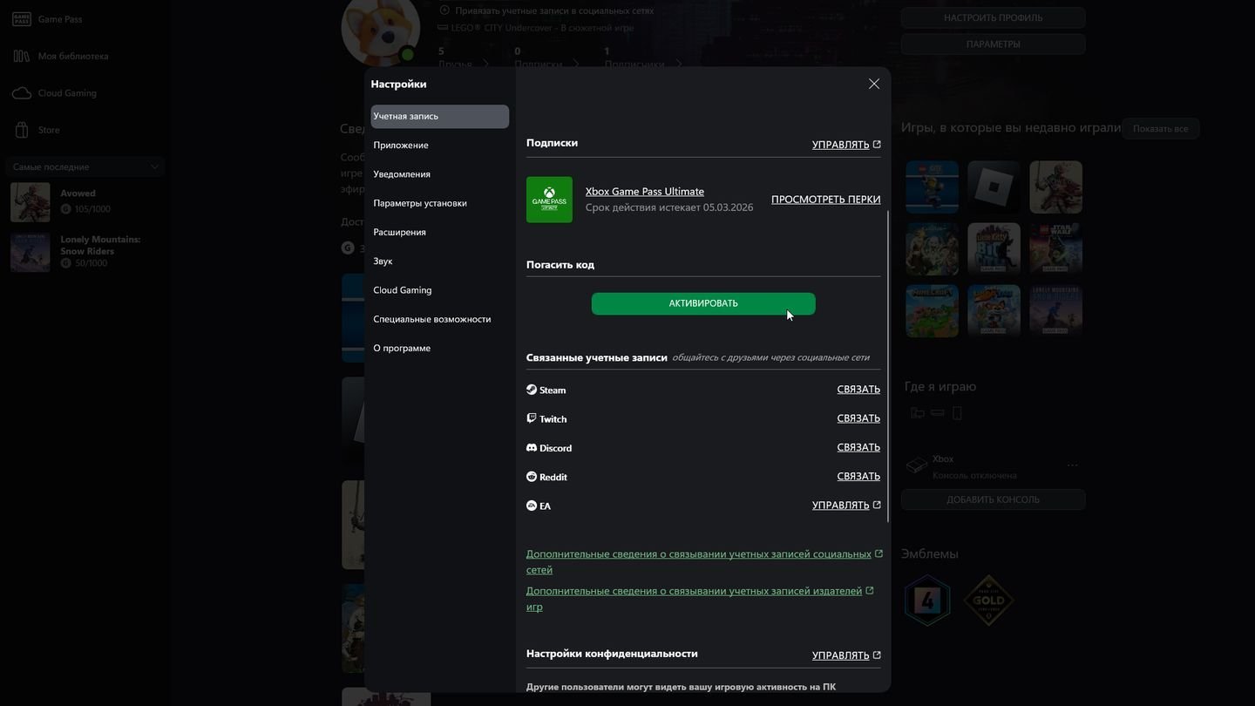Click Привязать учетные записи в социальных сетях

546,10
